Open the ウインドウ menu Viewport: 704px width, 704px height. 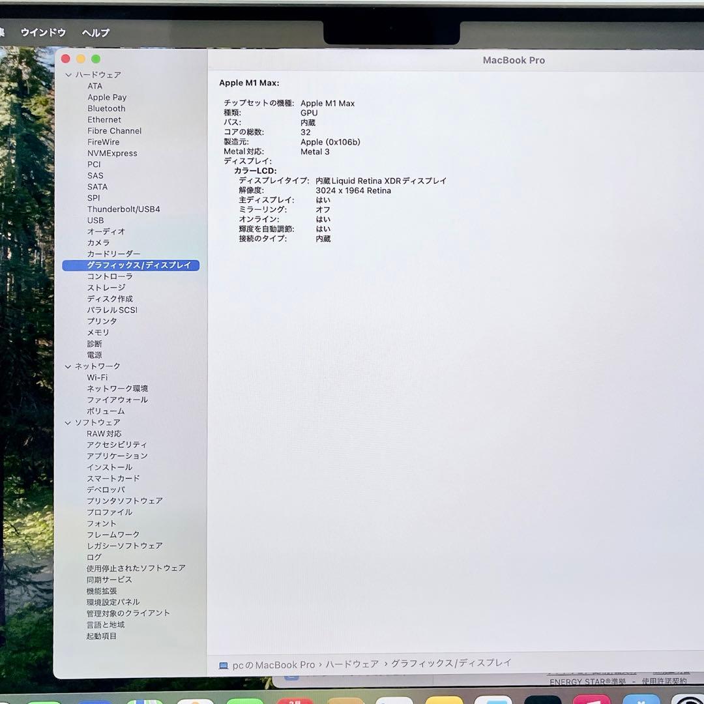click(x=43, y=32)
